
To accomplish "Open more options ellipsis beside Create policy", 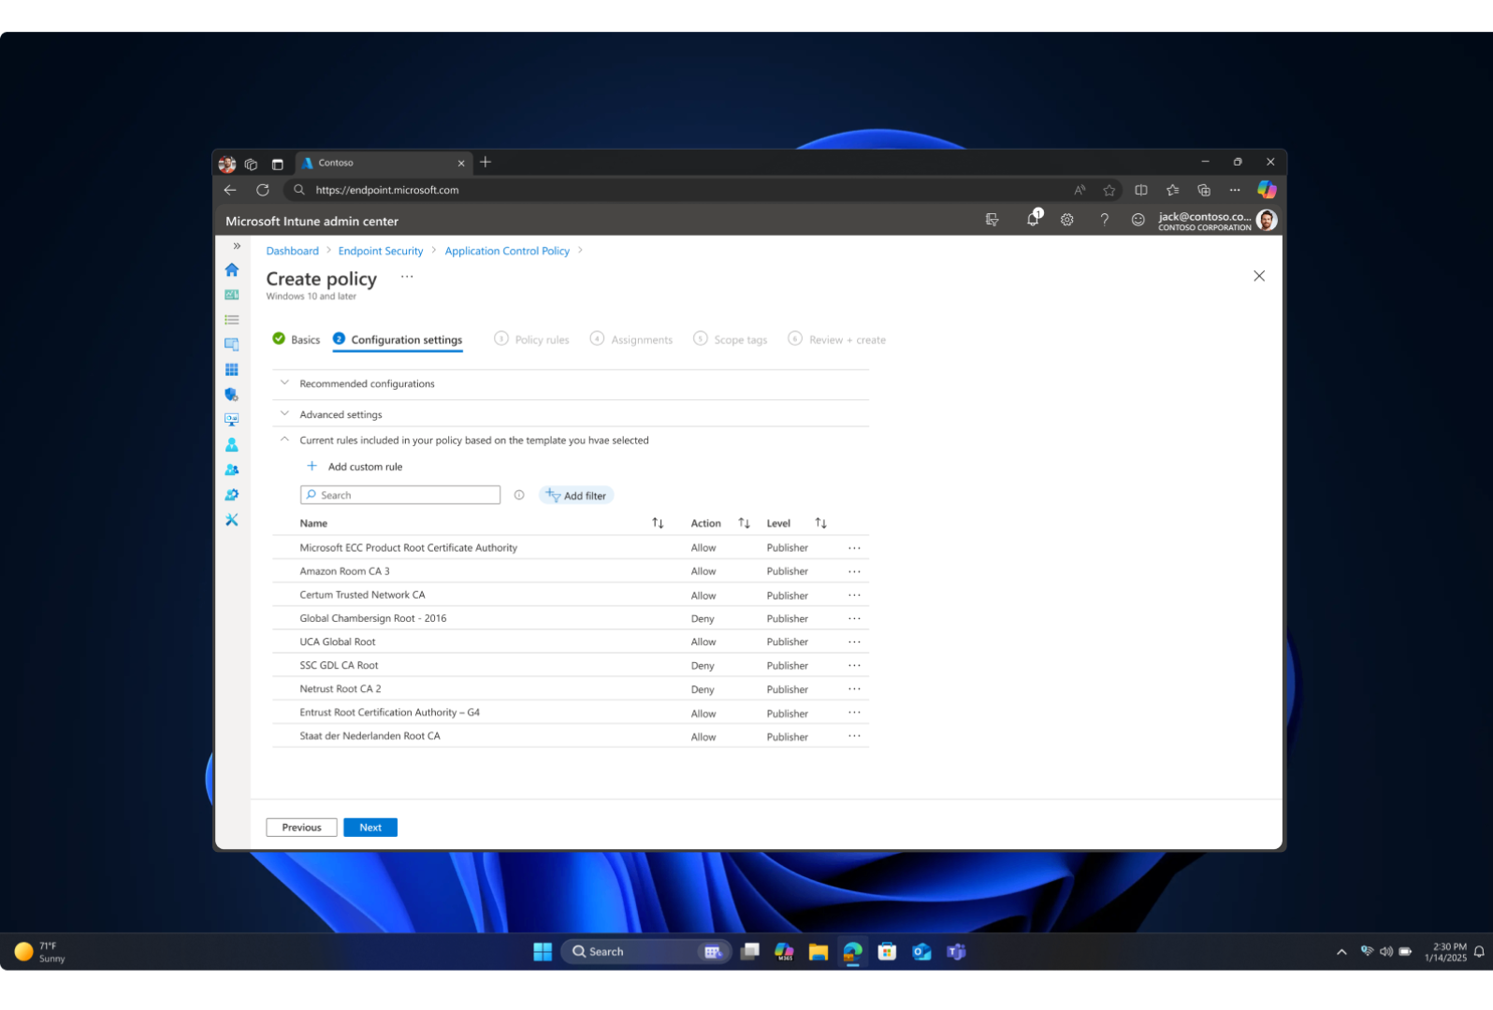I will 407,277.
